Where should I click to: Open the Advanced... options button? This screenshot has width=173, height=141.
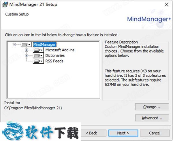point(152,118)
